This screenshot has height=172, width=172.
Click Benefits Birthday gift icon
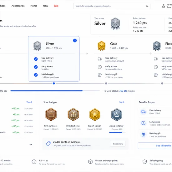click(x=143, y=134)
